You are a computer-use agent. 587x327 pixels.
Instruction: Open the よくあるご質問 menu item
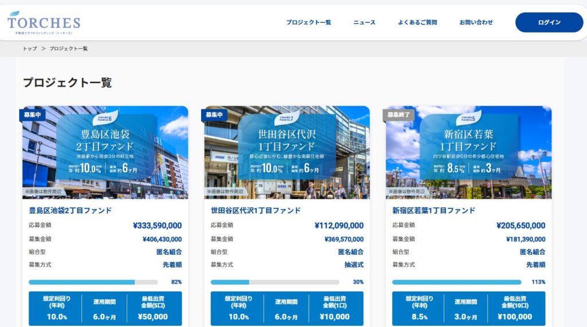point(417,22)
